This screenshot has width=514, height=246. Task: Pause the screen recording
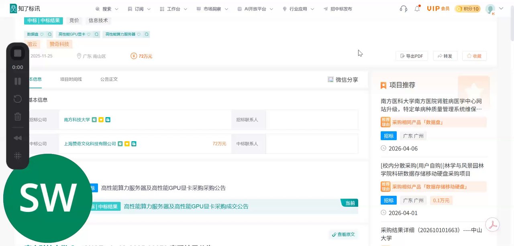tap(18, 81)
